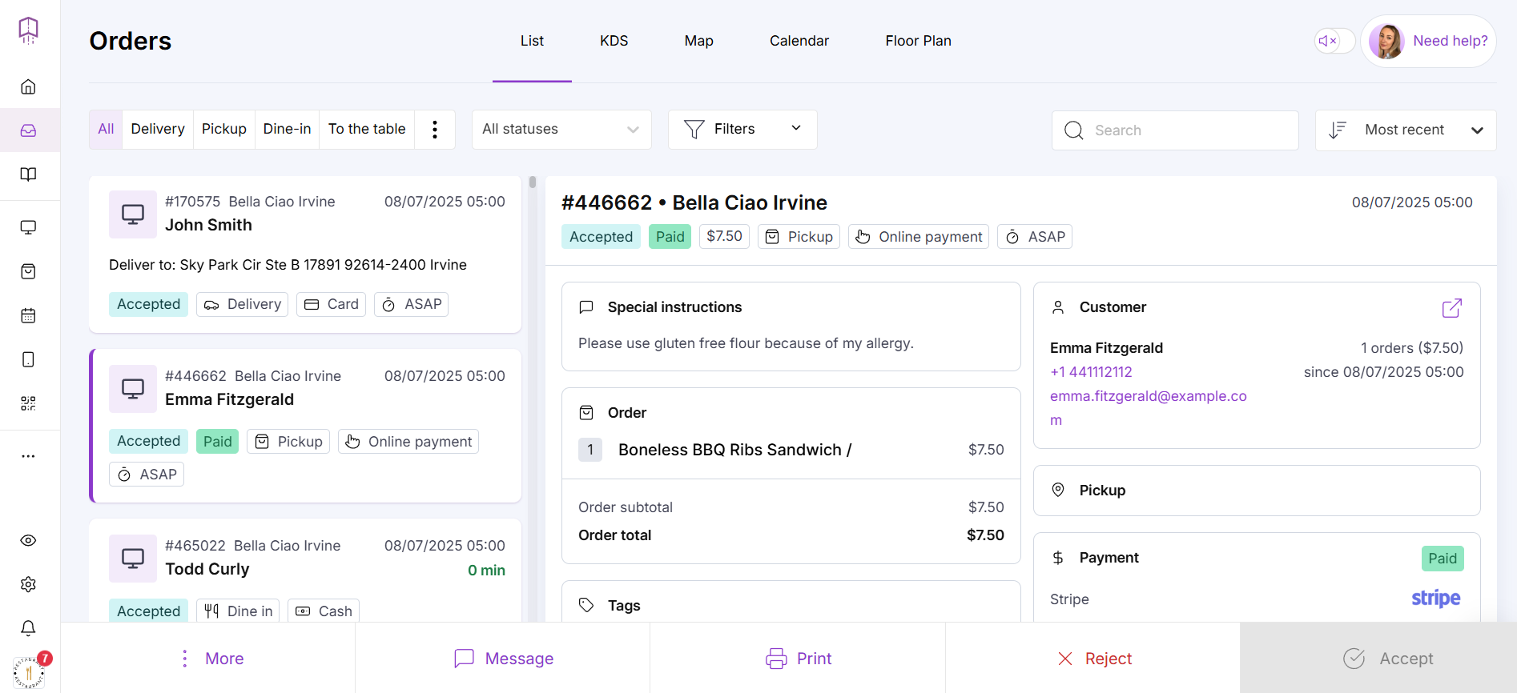Select the All order type filter
1517x693 pixels.
tap(106, 129)
